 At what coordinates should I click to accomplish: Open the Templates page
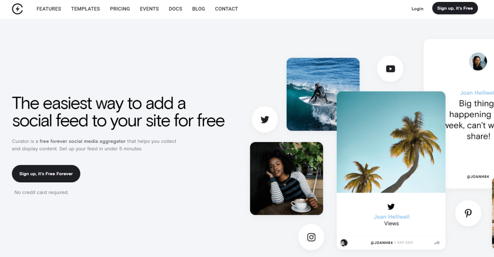coord(85,9)
